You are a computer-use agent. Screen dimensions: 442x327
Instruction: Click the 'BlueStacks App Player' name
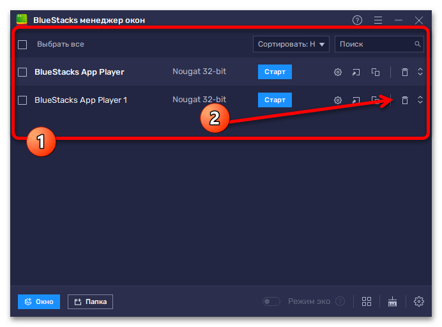coord(79,72)
